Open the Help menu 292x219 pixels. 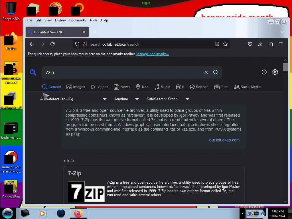click(104, 20)
